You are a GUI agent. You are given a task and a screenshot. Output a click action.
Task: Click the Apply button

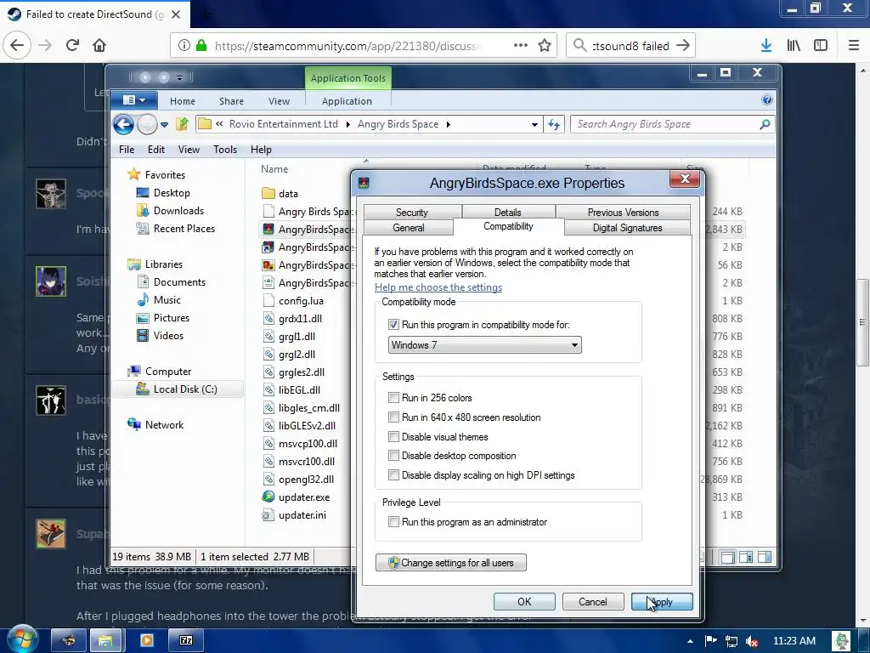point(662,602)
